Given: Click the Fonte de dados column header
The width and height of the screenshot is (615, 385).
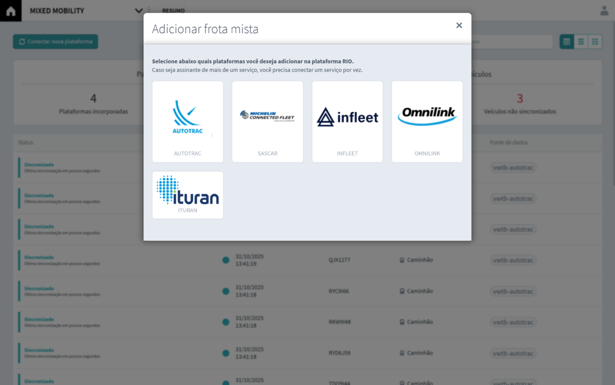Looking at the screenshot, I should pos(509,143).
